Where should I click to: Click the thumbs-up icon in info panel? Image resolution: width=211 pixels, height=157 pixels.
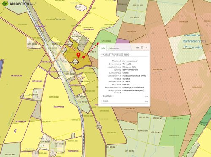pos(138,48)
